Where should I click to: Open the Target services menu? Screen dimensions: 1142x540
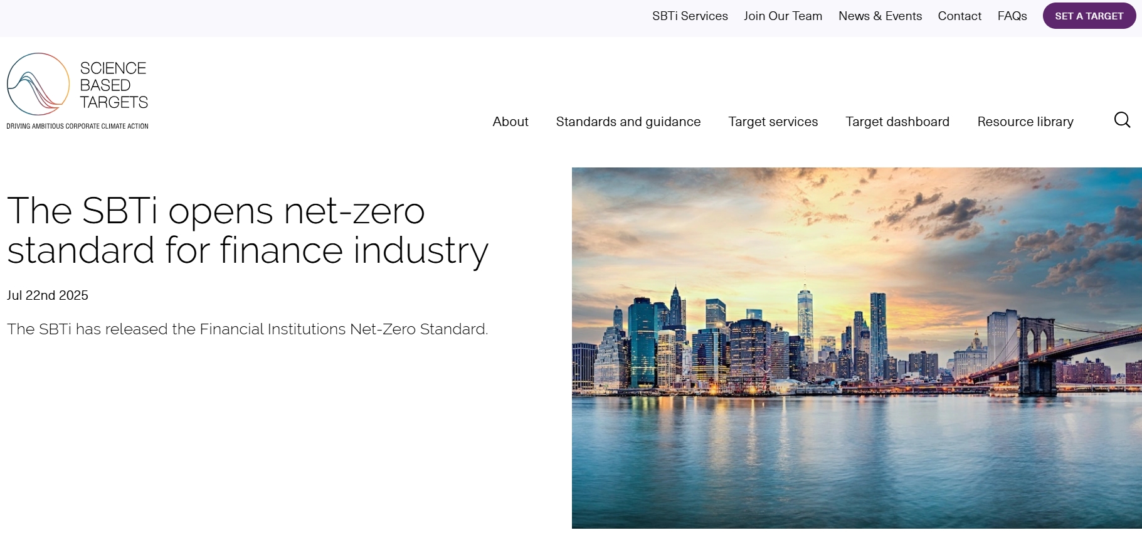pos(773,122)
